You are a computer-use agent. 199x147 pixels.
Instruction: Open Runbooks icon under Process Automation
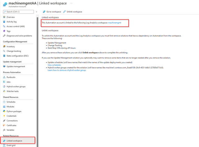(x=4, y=77)
